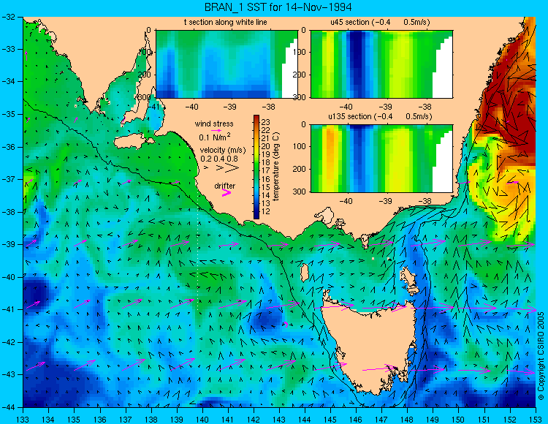Click Flinders Island northeast of Tasmania
This screenshot has width=548, height=424.
pyautogui.click(x=408, y=276)
